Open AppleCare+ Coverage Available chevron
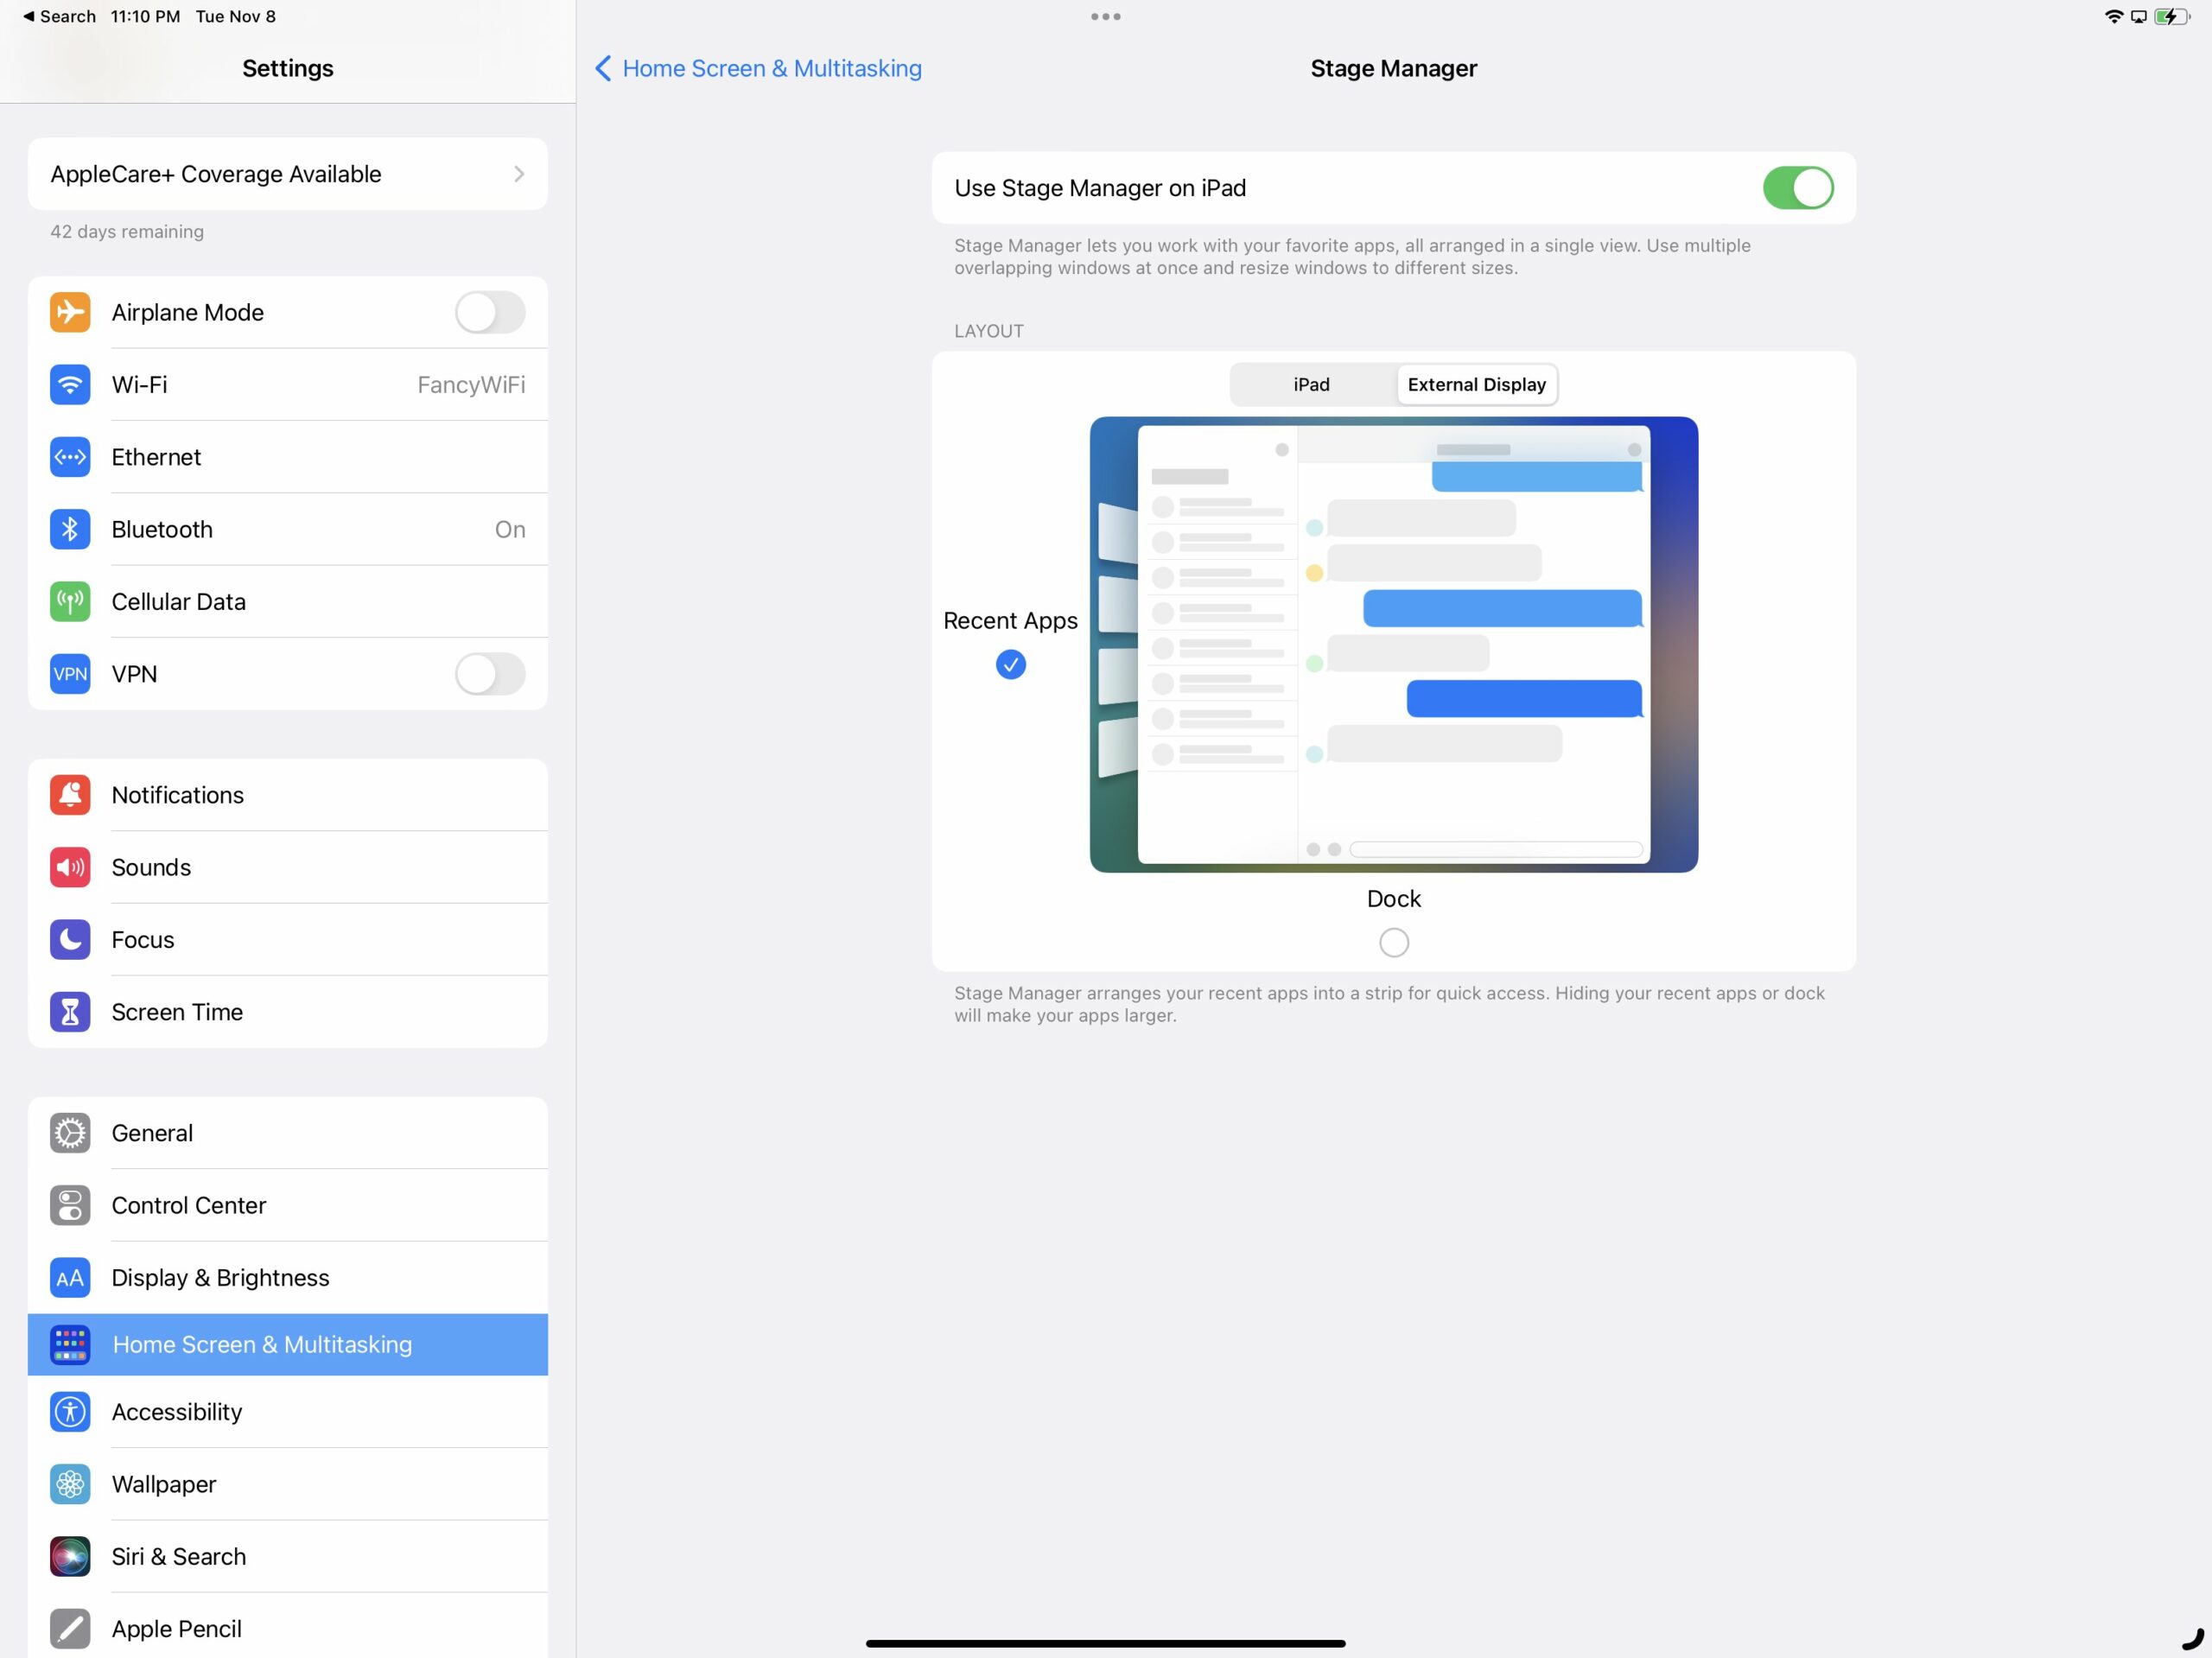Image resolution: width=2212 pixels, height=1658 pixels. click(519, 174)
